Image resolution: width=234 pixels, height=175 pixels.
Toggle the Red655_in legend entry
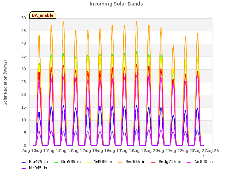pos(132,162)
